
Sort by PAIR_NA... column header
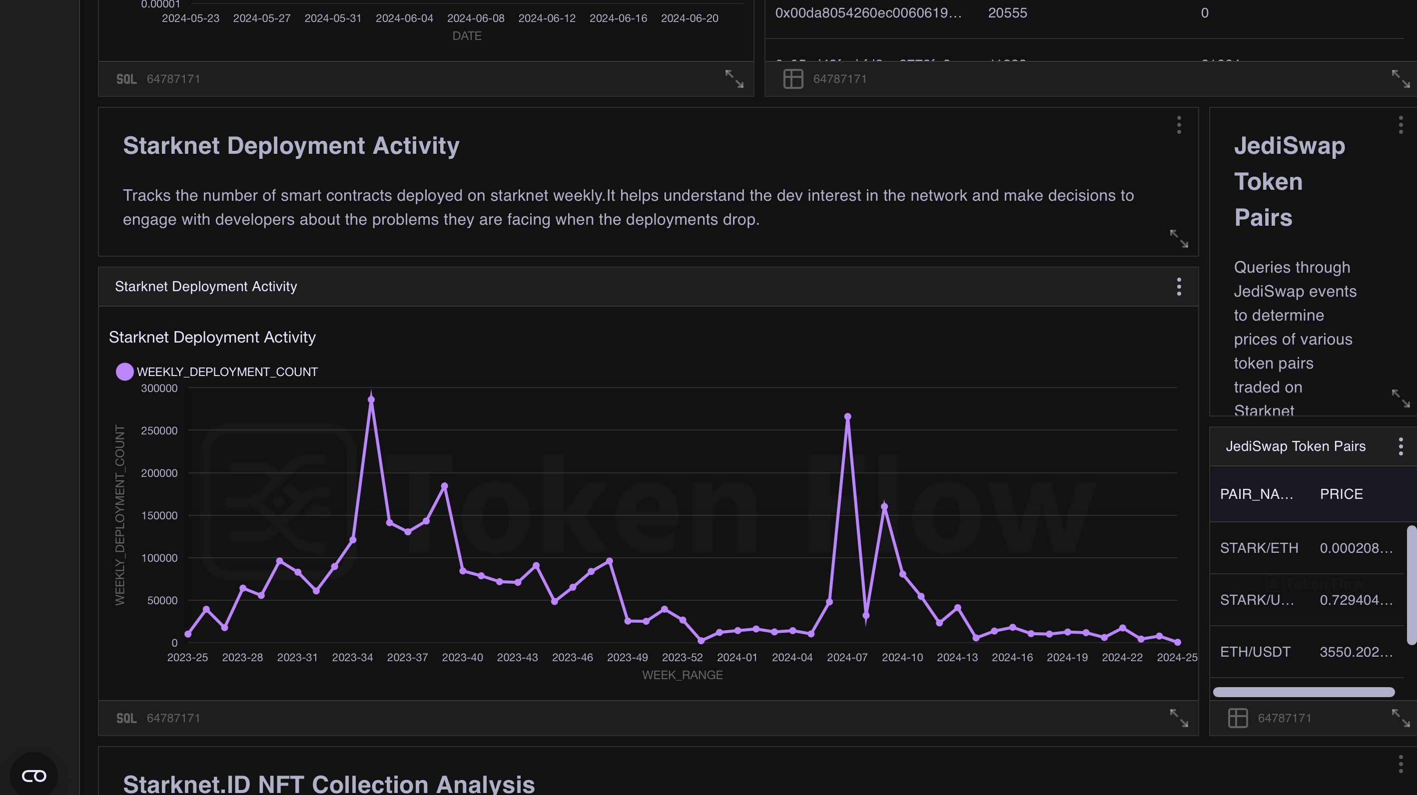[x=1257, y=494]
